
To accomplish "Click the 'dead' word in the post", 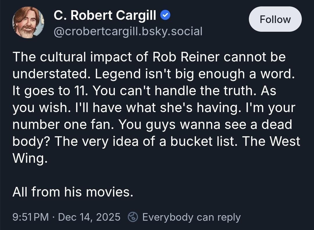I will click(276, 125).
